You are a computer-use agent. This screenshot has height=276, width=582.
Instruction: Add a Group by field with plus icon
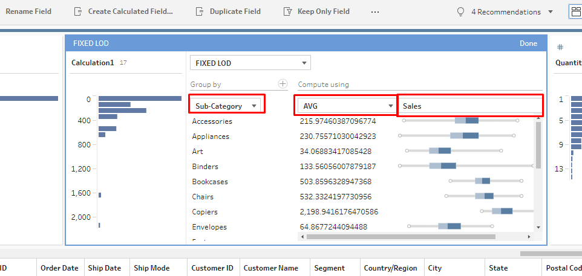click(282, 84)
